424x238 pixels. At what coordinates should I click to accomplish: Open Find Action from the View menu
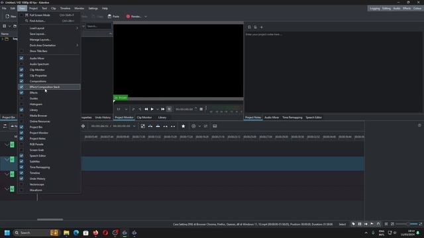point(49,20)
